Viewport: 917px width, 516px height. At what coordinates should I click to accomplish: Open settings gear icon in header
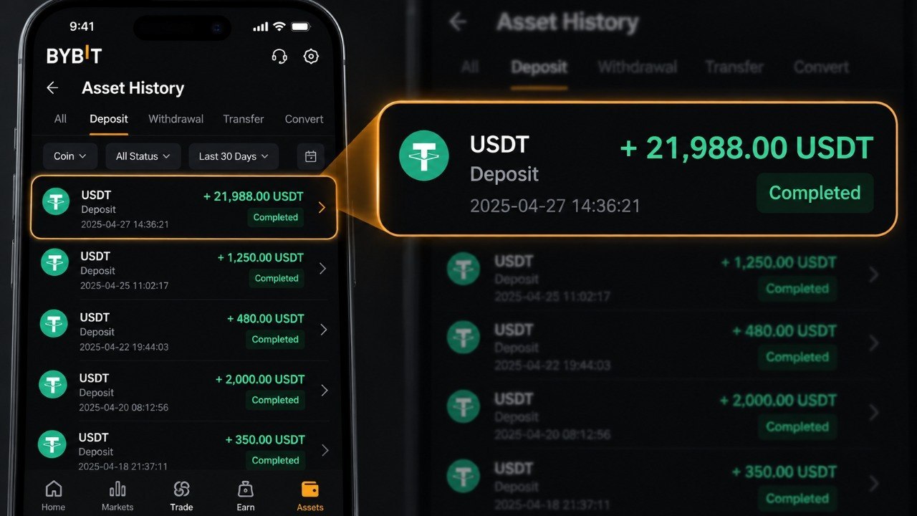(x=311, y=57)
